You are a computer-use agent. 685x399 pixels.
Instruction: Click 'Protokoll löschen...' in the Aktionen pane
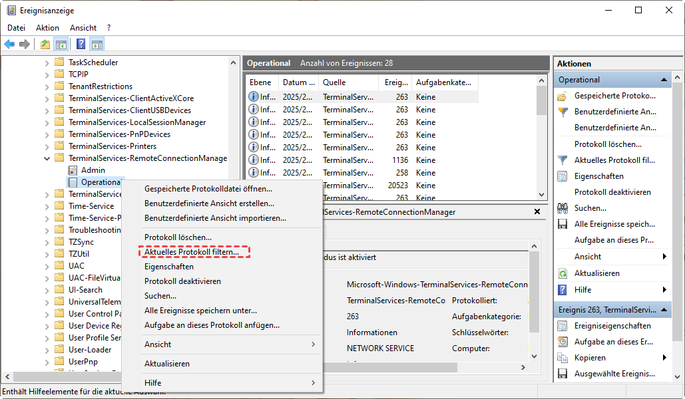pos(608,144)
